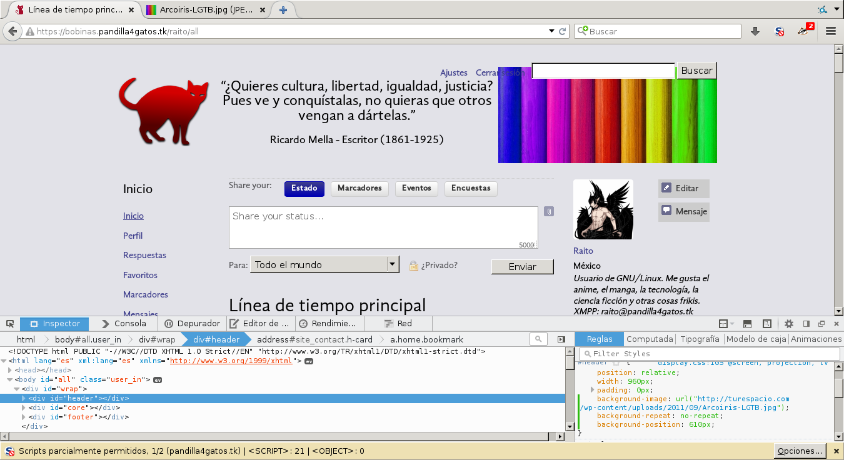Image resolution: width=844 pixels, height=460 pixels.
Task: Toggle the inspector sidebar pane icon
Action: coord(561,339)
